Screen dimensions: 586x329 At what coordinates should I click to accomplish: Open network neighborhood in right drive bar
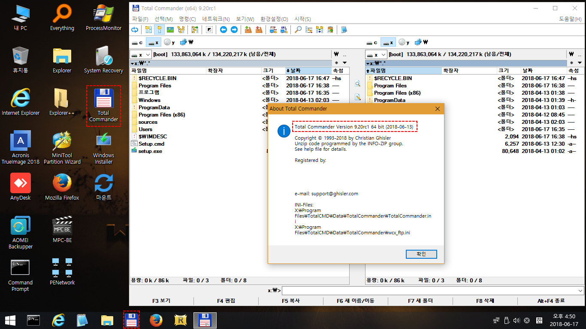(x=422, y=42)
